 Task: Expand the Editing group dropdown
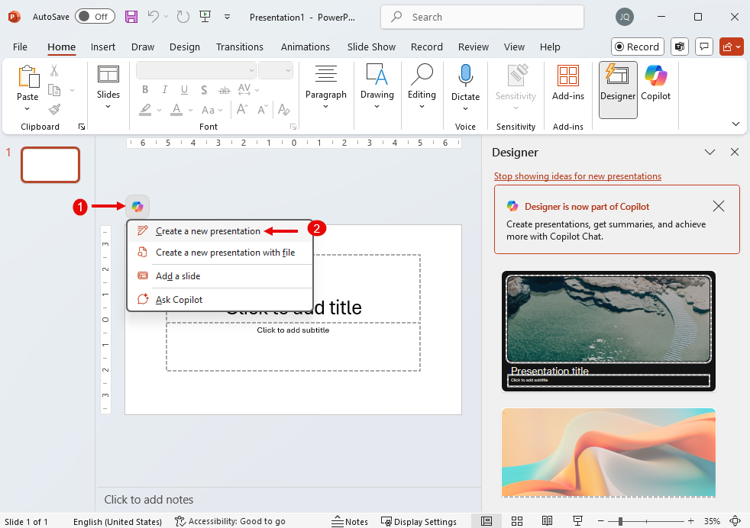(422, 106)
